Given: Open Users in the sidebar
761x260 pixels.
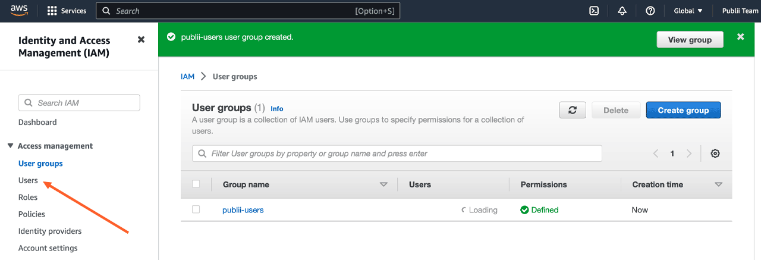Looking at the screenshot, I should tap(28, 180).
